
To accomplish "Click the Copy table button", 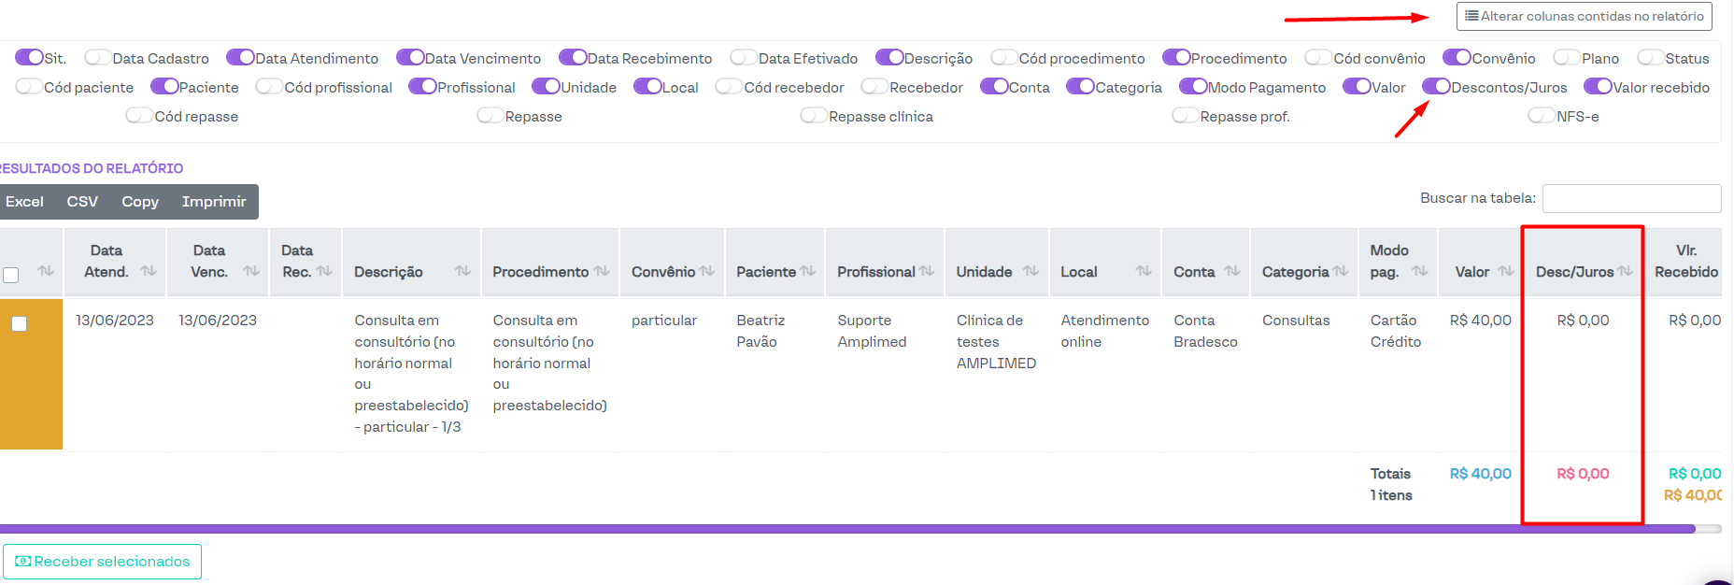I will tap(140, 202).
